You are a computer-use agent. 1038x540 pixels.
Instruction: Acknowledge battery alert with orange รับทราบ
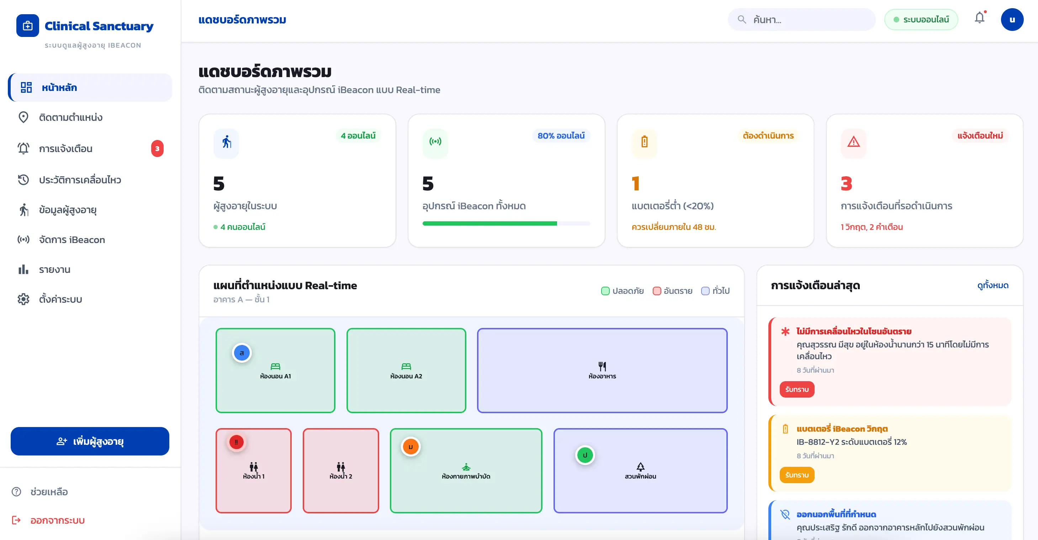pos(796,475)
